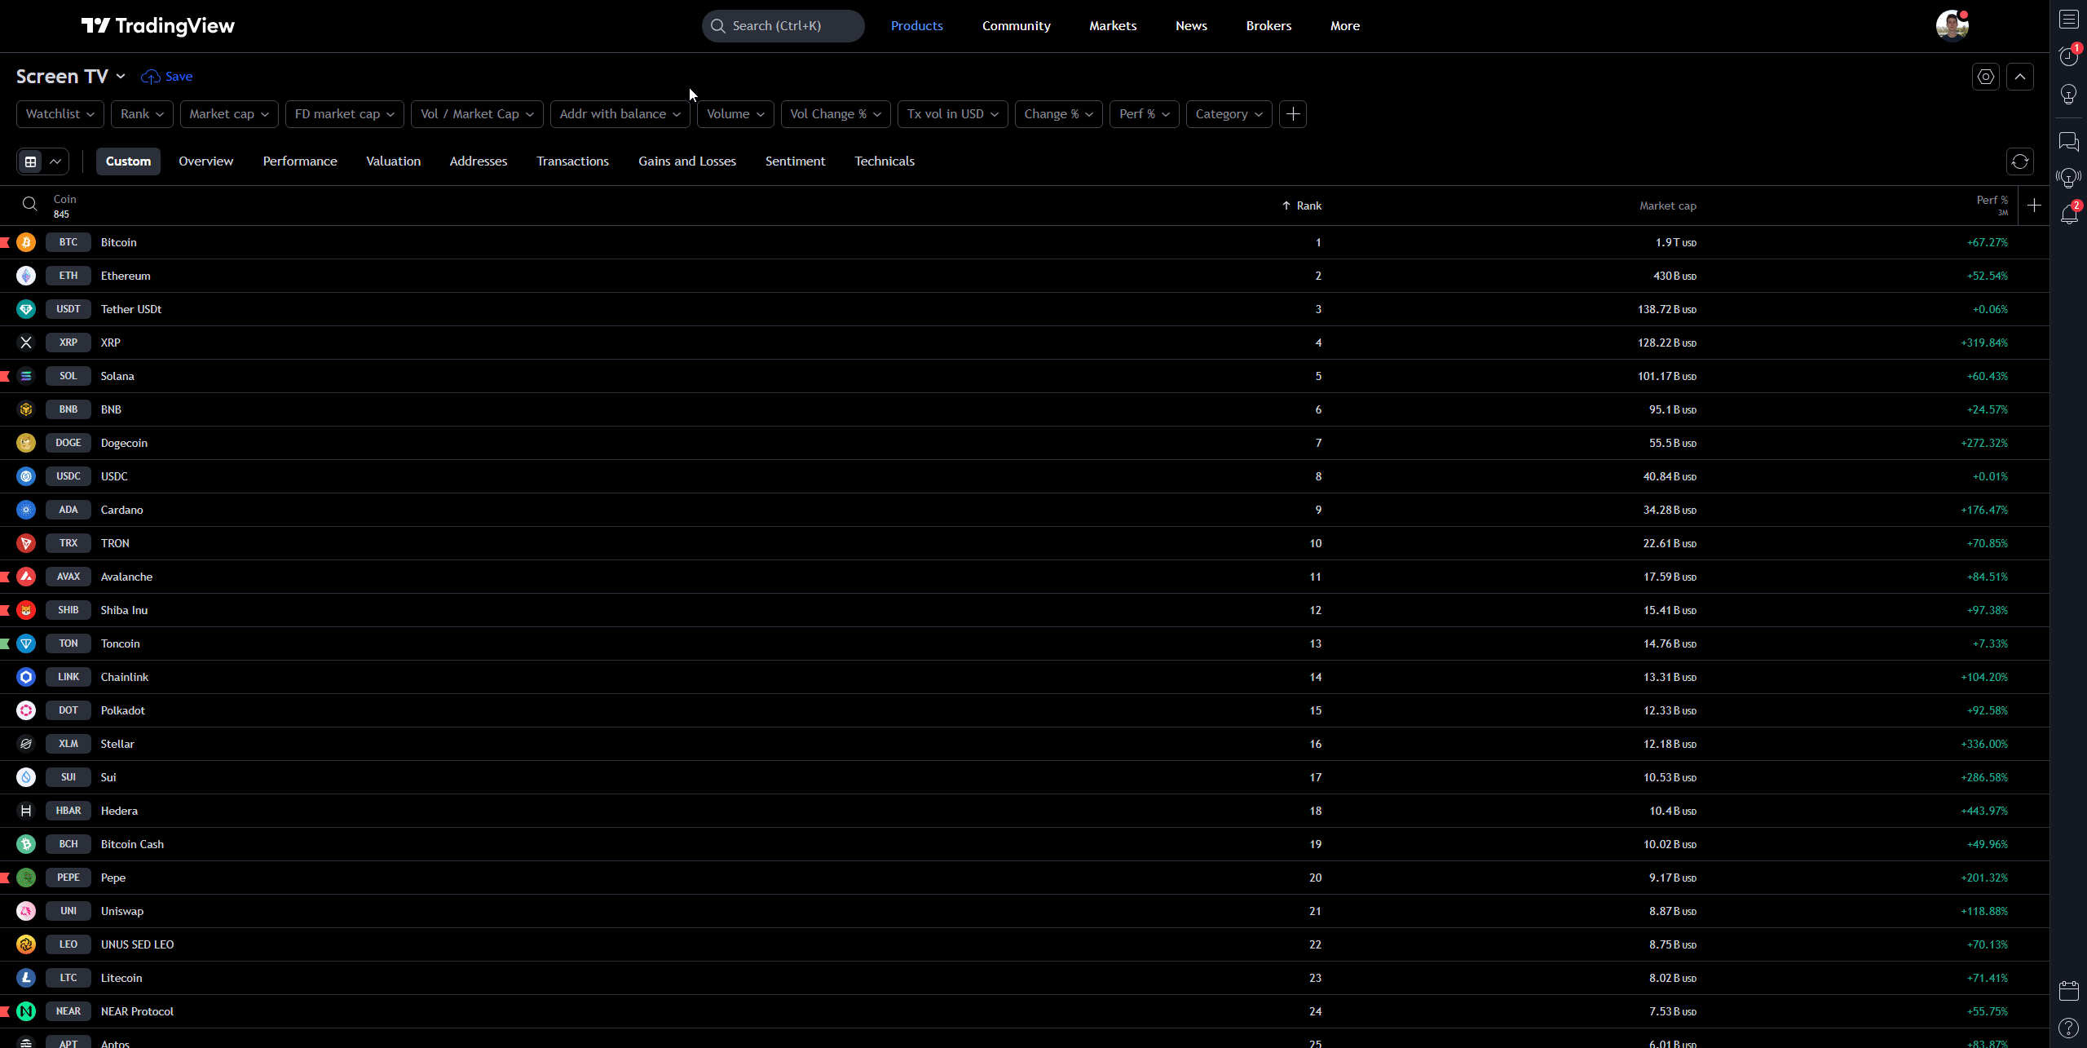Open the user profile avatar
2087x1048 pixels.
click(1952, 25)
